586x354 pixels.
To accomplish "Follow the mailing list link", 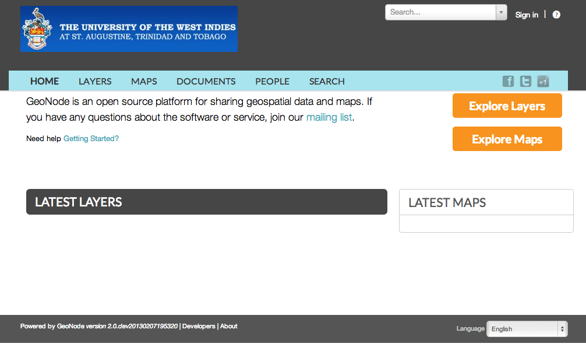I will click(329, 117).
